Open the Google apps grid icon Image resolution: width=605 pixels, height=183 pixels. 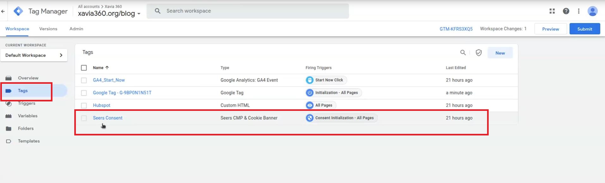click(552, 11)
